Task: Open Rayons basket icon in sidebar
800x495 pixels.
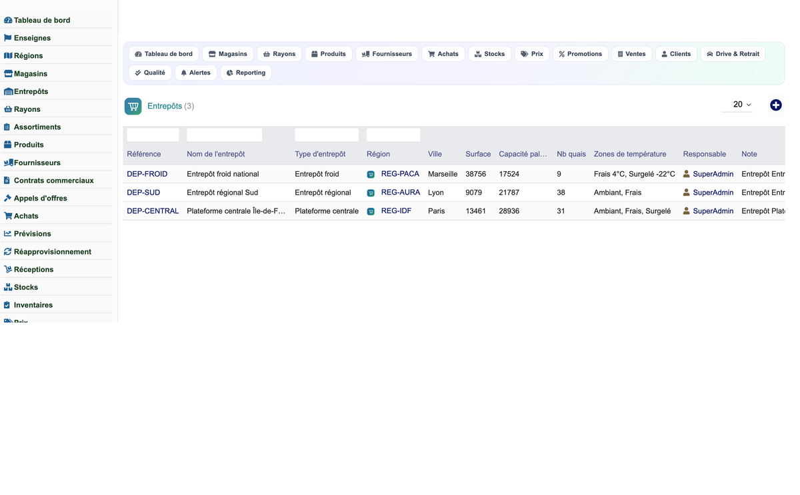Action: pyautogui.click(x=8, y=109)
